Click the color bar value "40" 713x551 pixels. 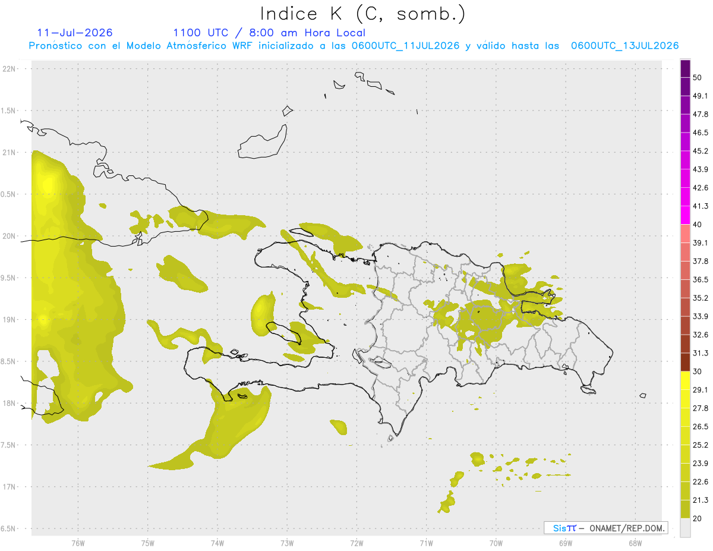point(698,225)
